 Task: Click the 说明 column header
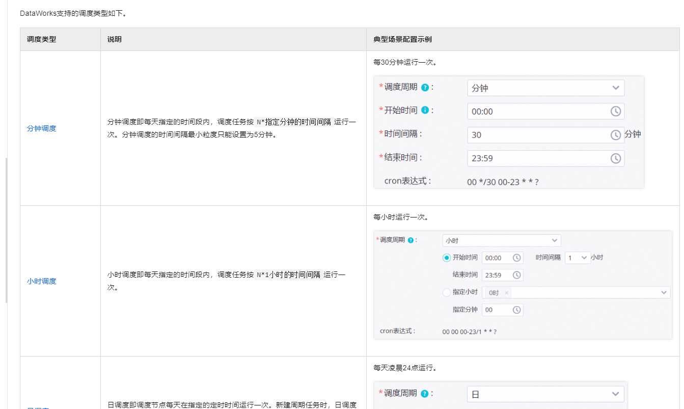115,39
